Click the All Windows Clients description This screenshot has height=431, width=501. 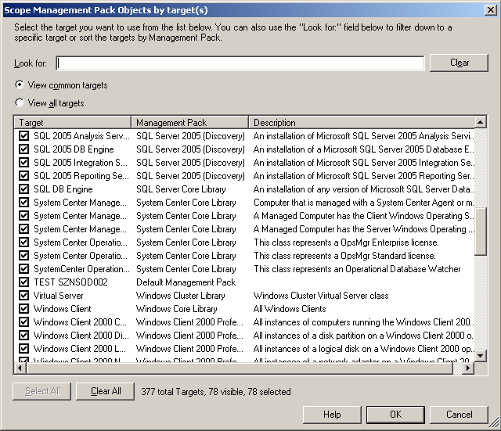[x=290, y=309]
